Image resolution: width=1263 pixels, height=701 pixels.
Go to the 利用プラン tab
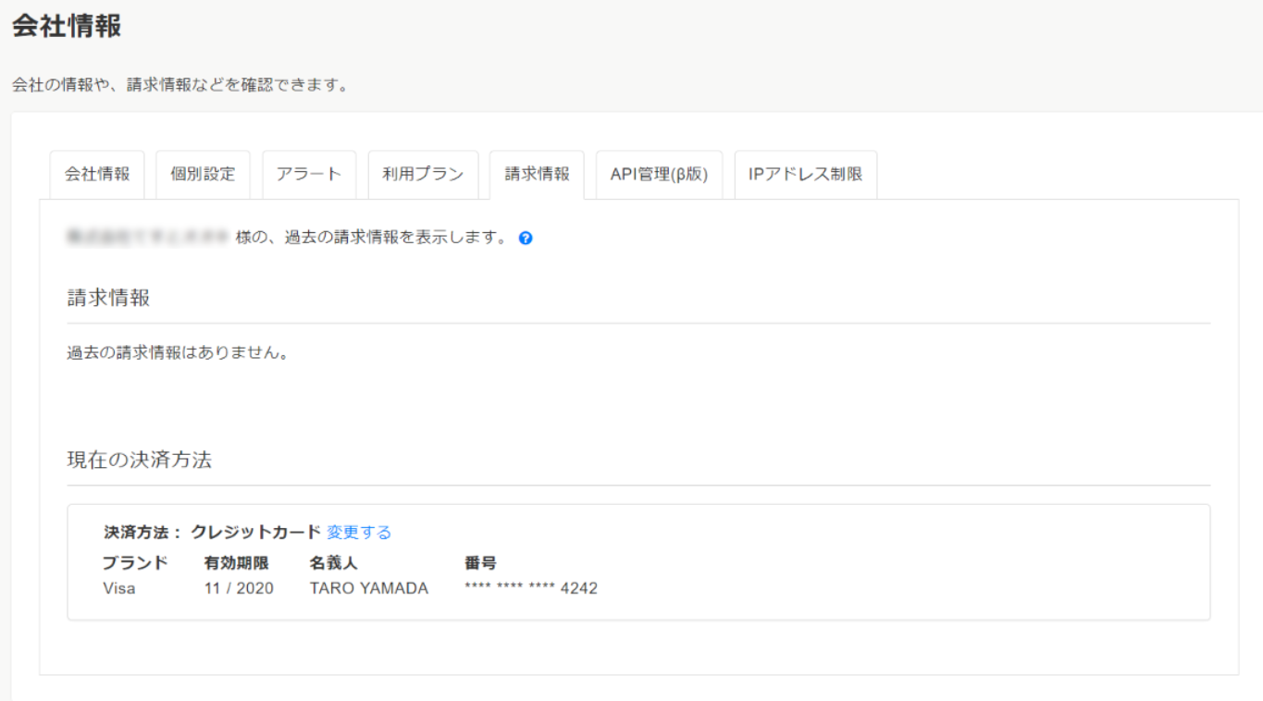pos(423,175)
